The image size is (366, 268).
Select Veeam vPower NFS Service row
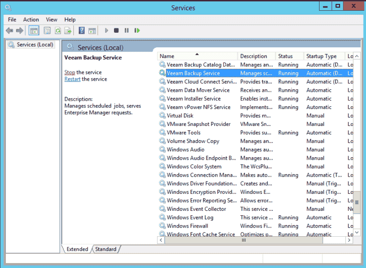tap(255, 107)
